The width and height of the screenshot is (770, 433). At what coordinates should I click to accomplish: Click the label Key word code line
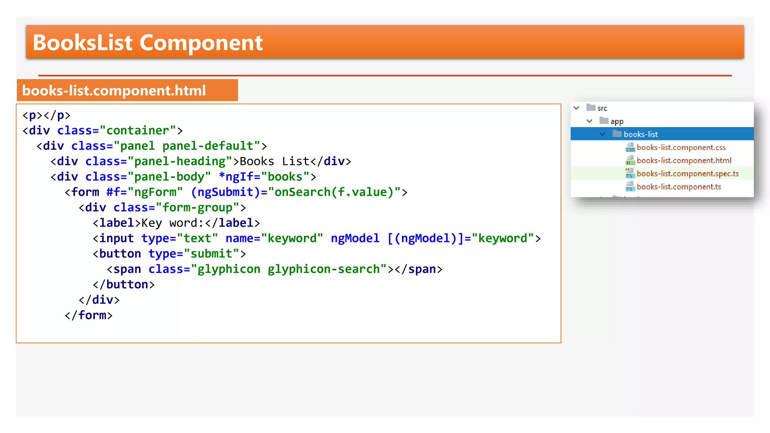pos(176,223)
